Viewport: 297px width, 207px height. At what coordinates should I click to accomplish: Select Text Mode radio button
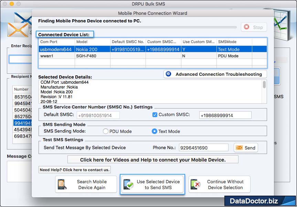155,131
